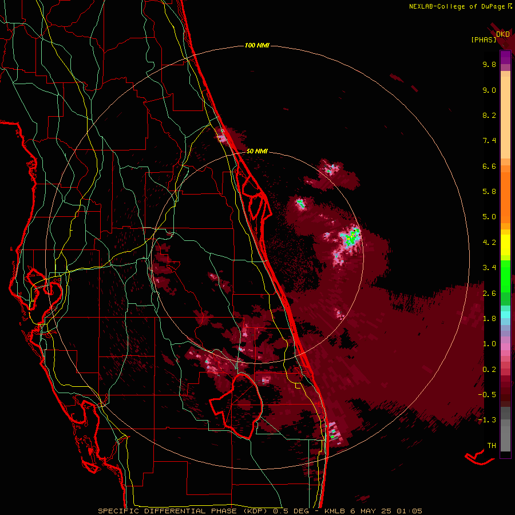
Task: Click the 8.2 value on the color scale
Action: [x=489, y=115]
